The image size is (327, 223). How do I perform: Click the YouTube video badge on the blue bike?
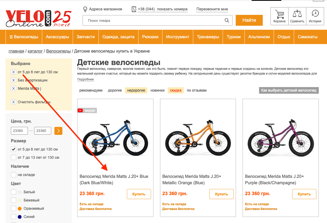pyautogui.click(x=87, y=110)
